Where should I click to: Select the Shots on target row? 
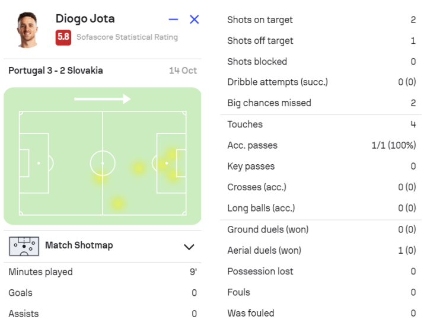321,20
